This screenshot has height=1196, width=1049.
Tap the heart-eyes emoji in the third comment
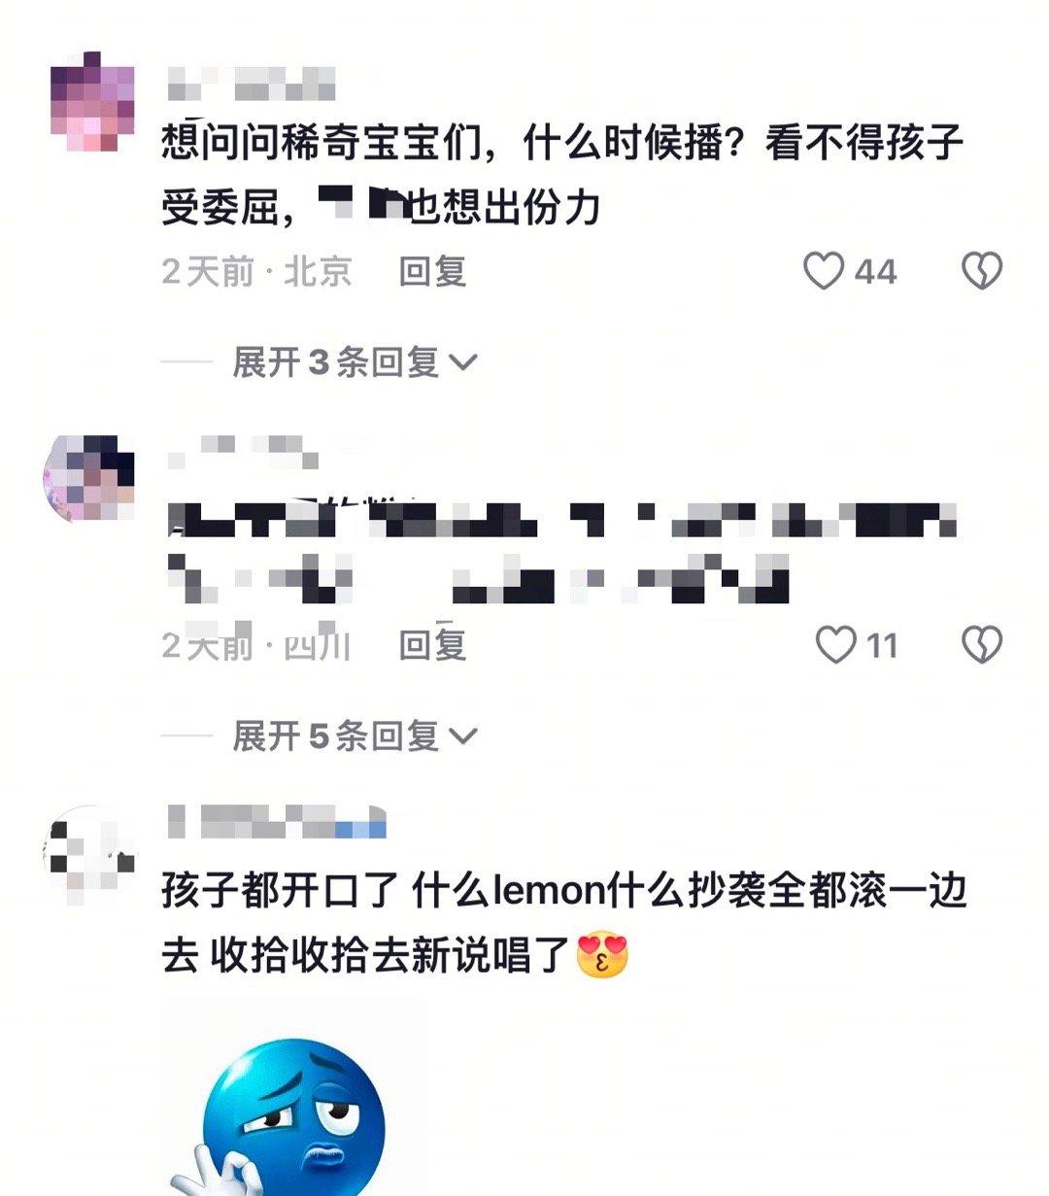point(603,955)
